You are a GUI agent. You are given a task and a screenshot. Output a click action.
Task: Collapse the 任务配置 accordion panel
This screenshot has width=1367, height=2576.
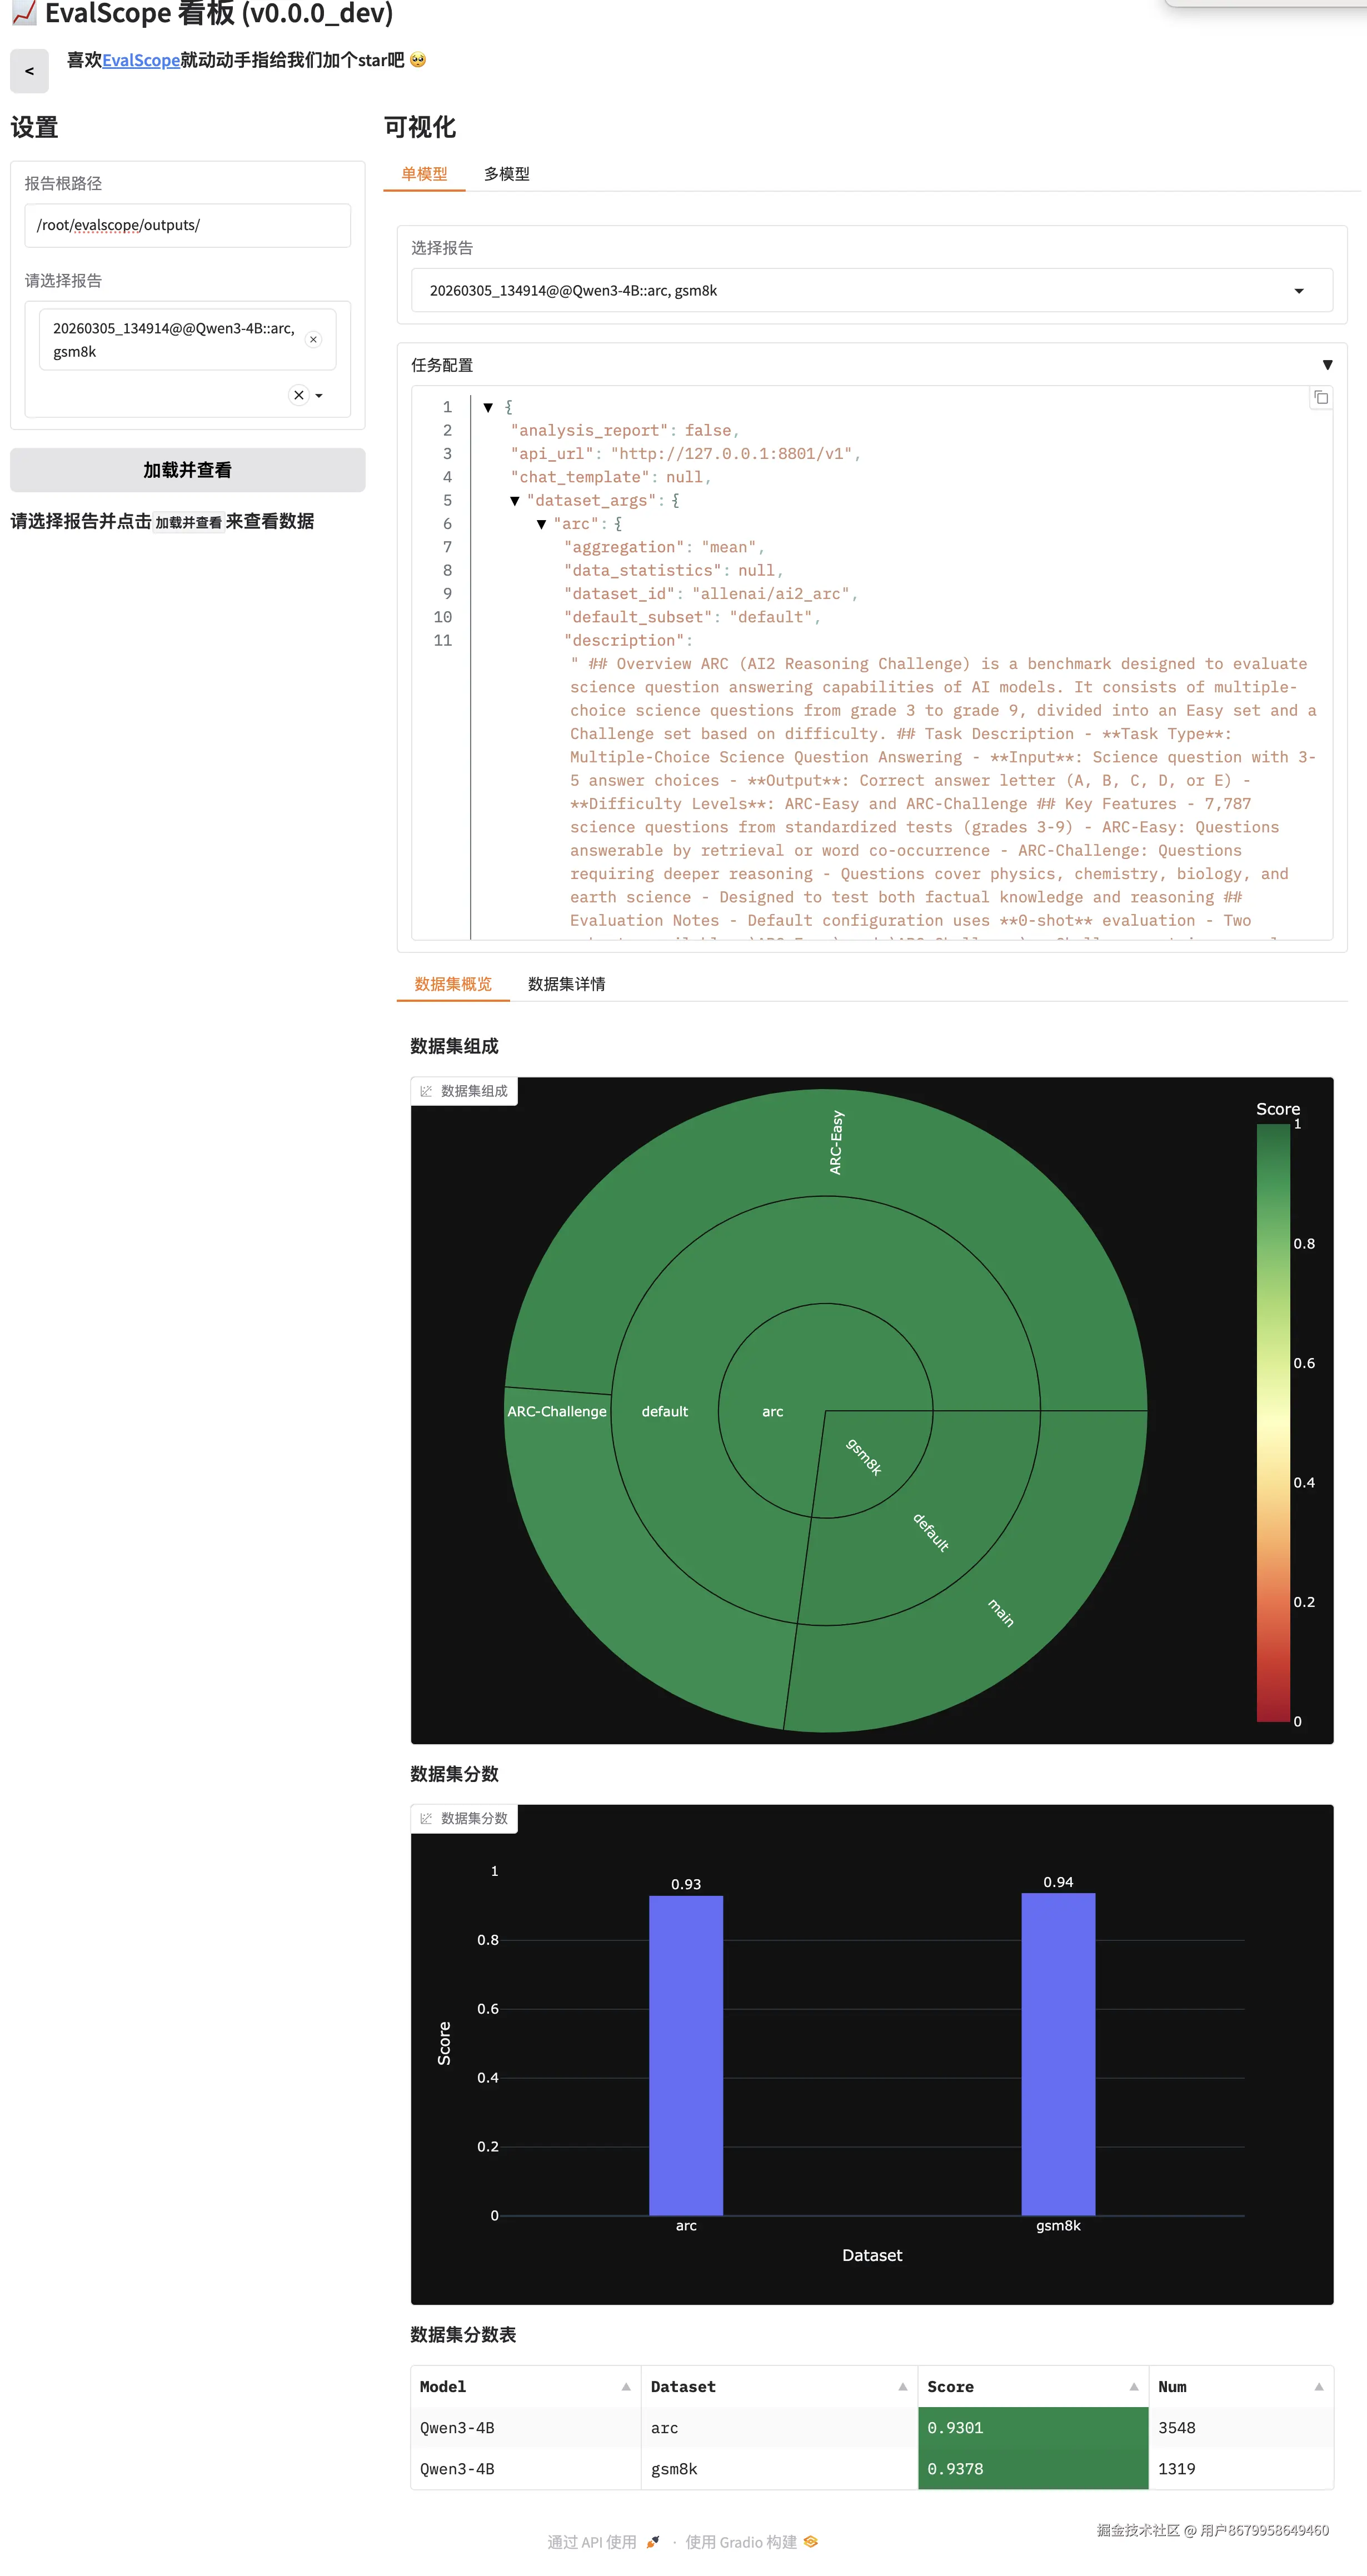(1327, 365)
